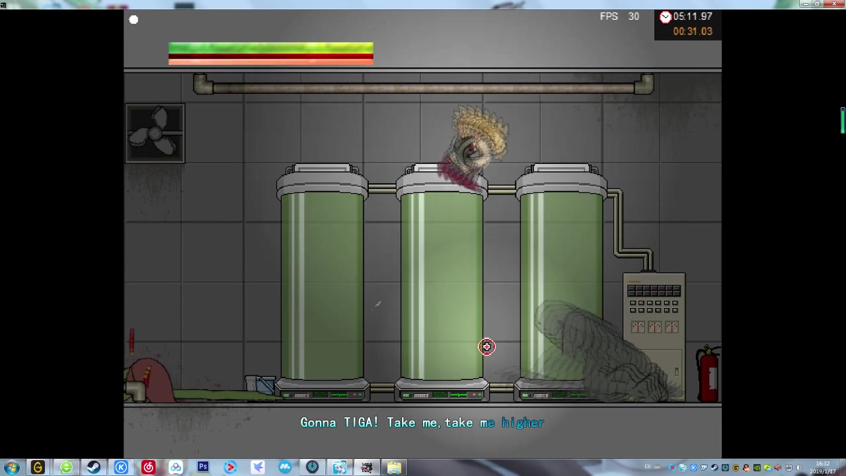Click the red crosshair target marker
The image size is (846, 476).
click(486, 346)
